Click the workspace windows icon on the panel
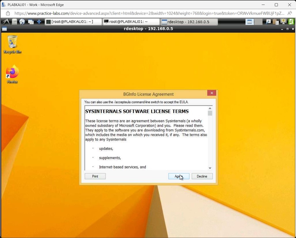Screen dimensions: 296x238 coord(30,22)
